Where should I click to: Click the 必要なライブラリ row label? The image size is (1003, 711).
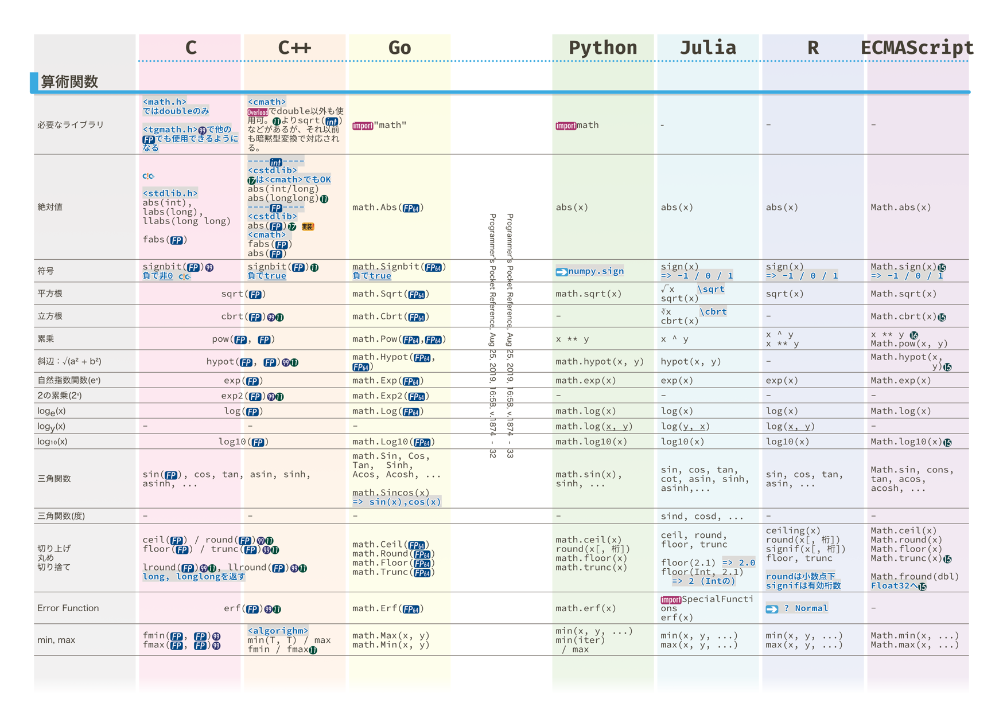[71, 125]
